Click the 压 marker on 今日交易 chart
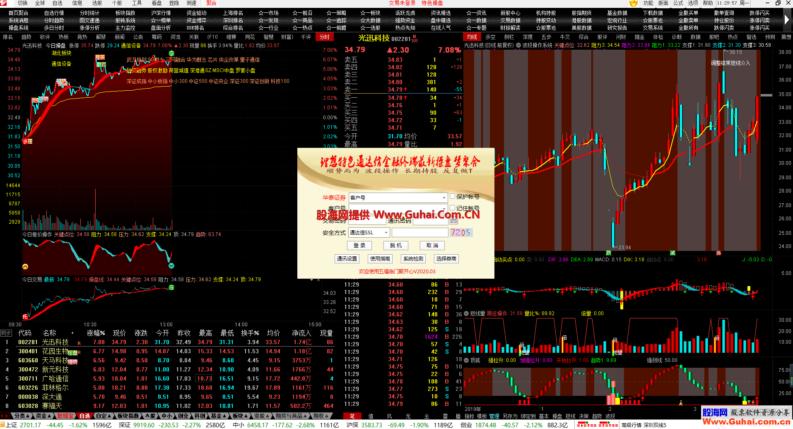The height and width of the screenshot is (429, 793). pos(171,287)
